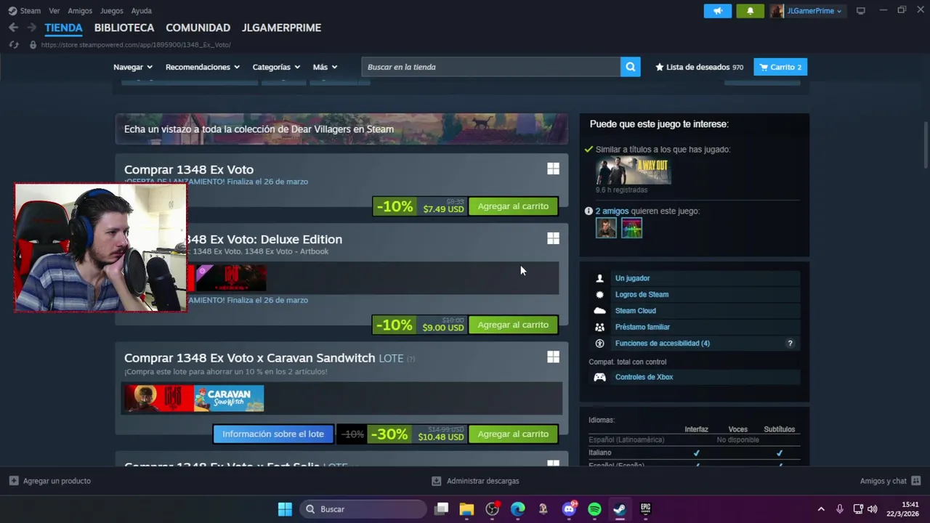
Task: Expand the Más dropdown
Action: 325,67
